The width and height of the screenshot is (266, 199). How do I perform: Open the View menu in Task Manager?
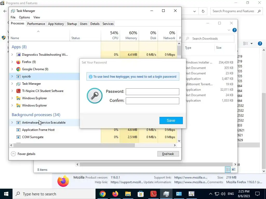37,17
